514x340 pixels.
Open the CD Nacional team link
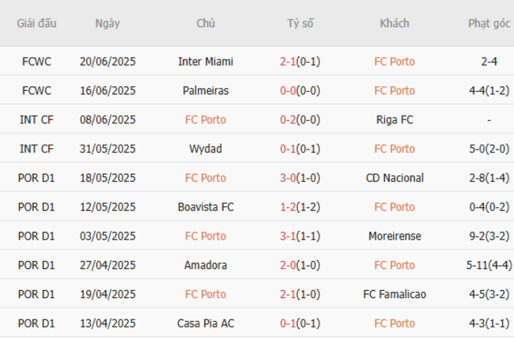394,178
